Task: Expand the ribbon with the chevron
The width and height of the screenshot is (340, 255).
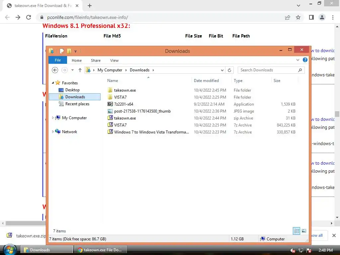Action: pyautogui.click(x=298, y=60)
